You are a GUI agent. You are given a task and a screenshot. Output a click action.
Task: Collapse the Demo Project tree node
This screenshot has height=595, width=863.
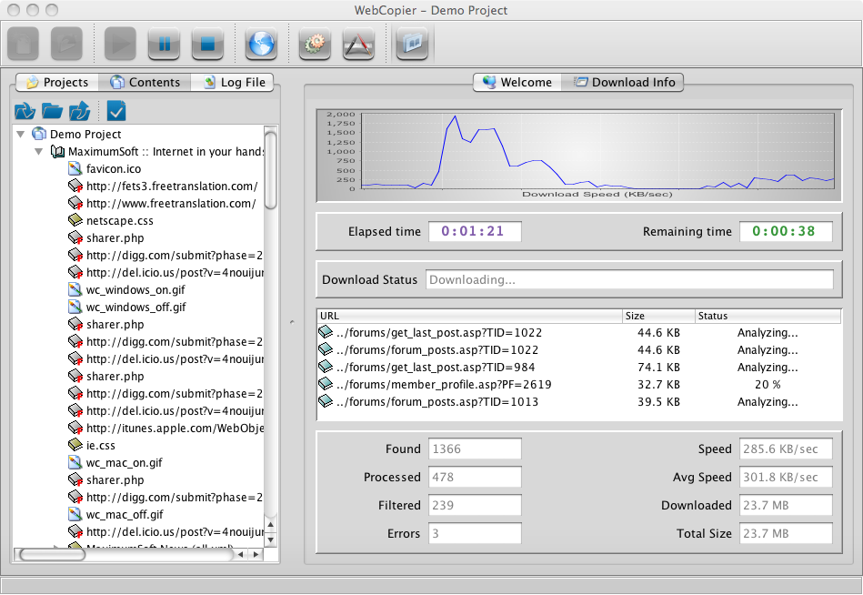pos(21,135)
